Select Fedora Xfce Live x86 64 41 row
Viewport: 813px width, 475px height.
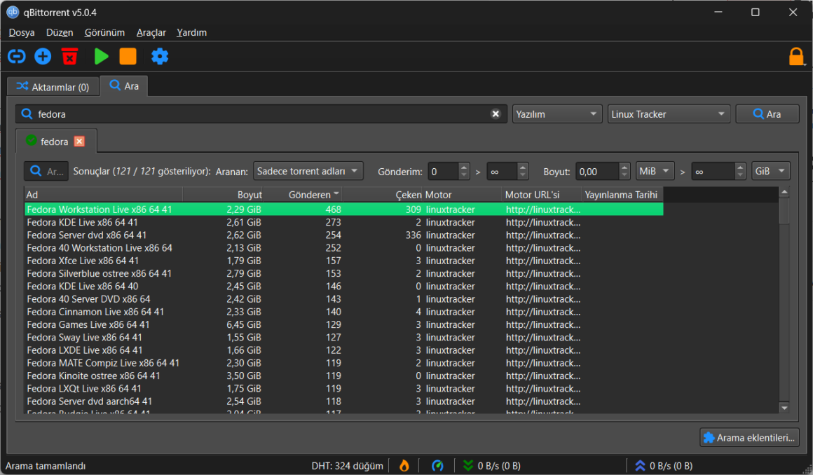[x=343, y=261]
